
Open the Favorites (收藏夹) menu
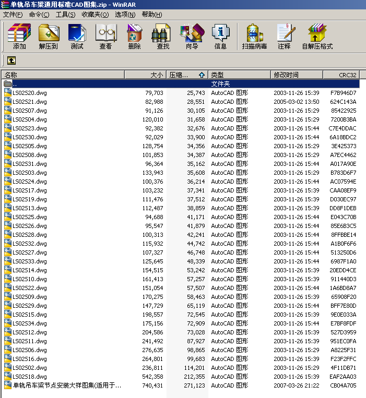pos(95,14)
